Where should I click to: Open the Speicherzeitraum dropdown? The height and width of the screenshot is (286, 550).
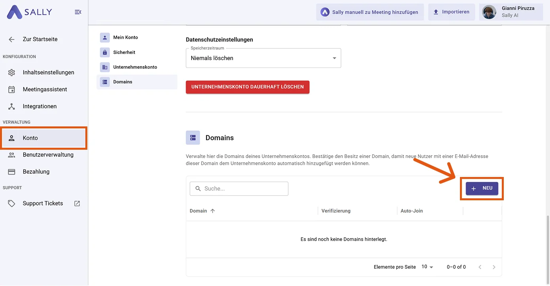click(x=263, y=58)
